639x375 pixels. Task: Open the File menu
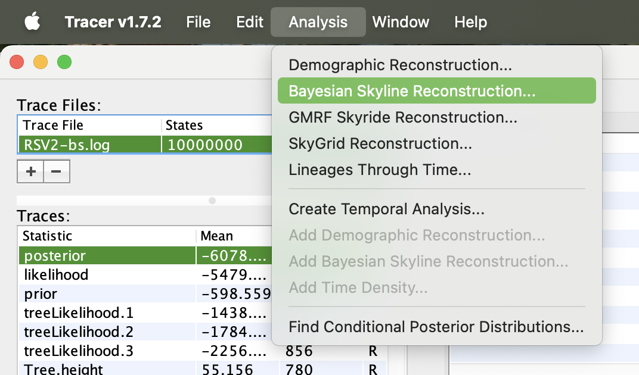click(198, 22)
